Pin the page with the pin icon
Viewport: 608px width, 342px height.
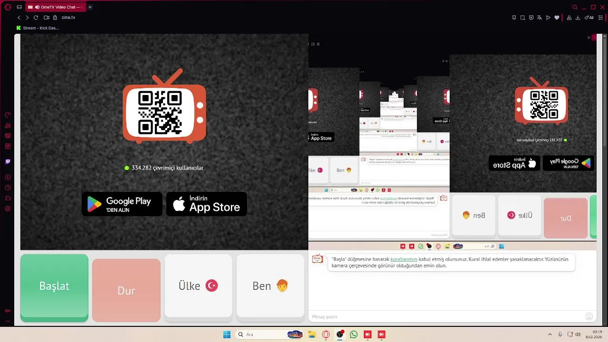(514, 18)
